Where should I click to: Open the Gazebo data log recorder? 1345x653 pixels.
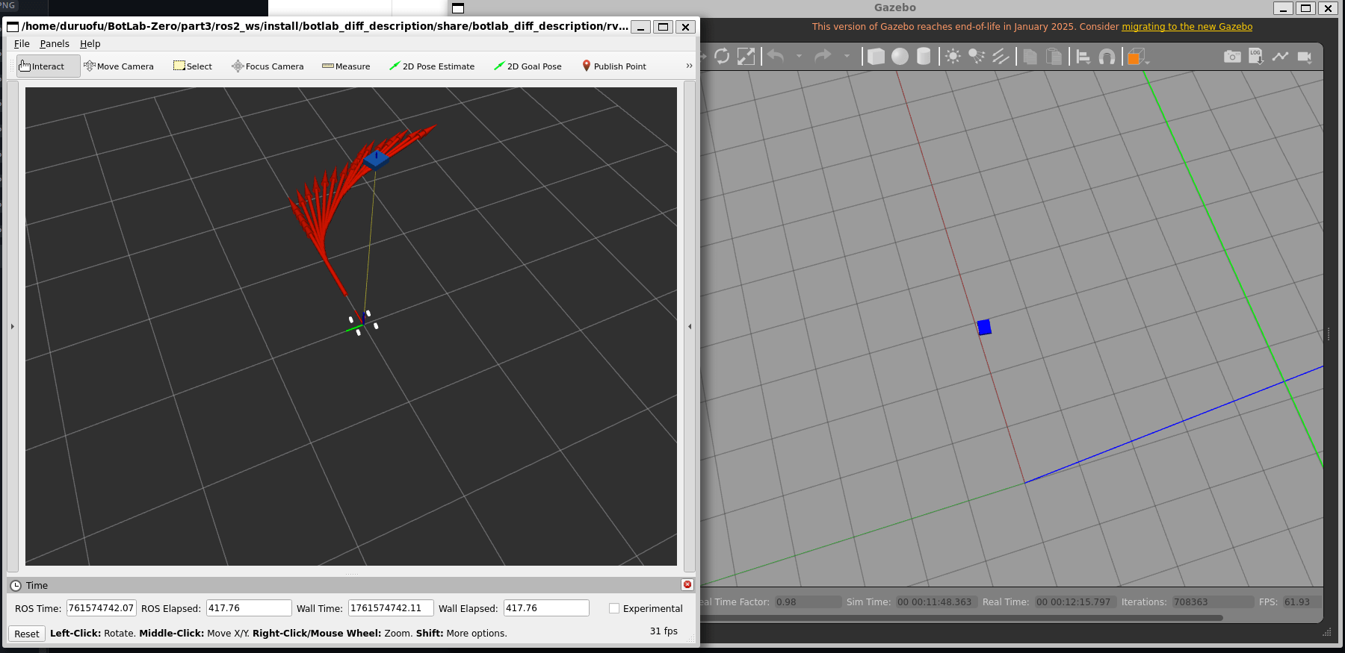pos(1256,57)
